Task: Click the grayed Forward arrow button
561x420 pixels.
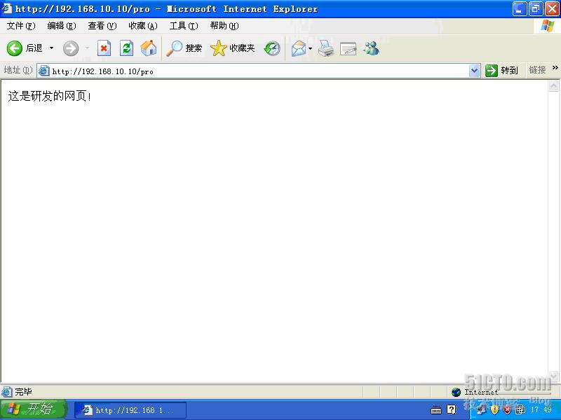Action: [71, 48]
